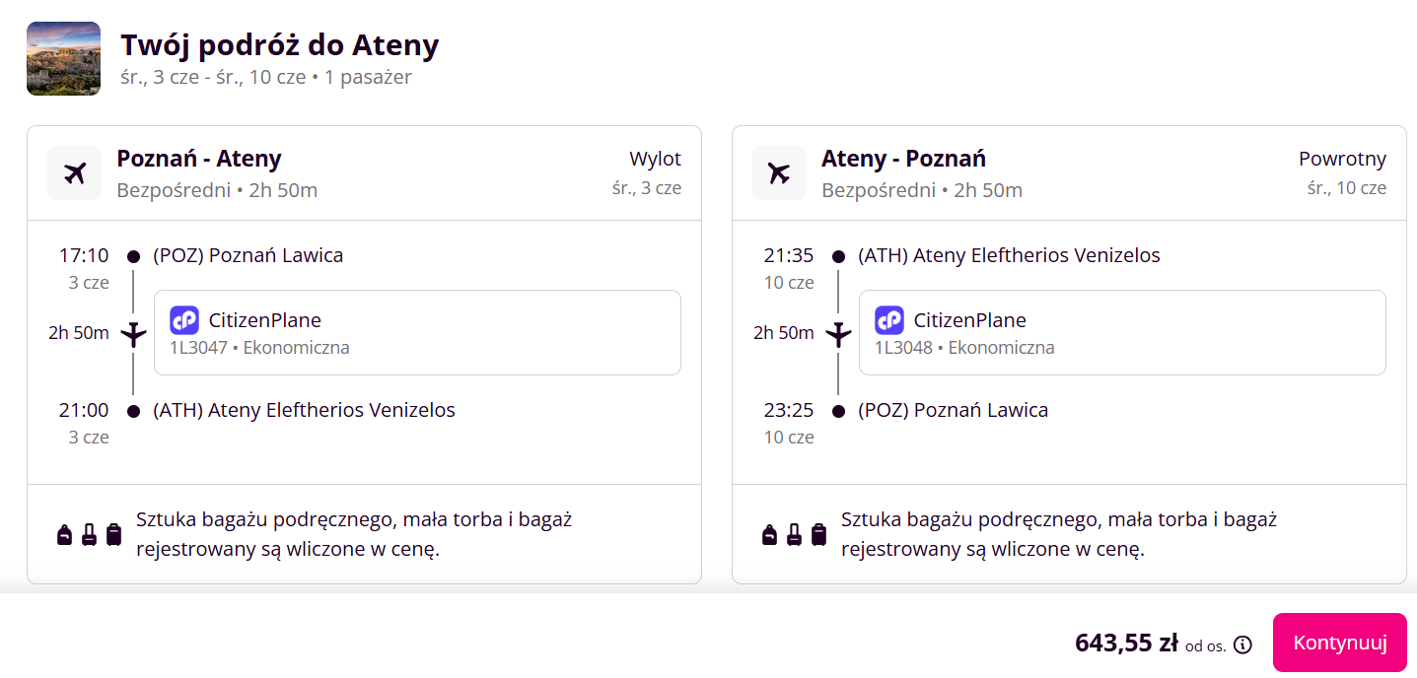Select the Poznań - Ateny card heading
Viewport: 1417px width, 678px height.
point(199,159)
